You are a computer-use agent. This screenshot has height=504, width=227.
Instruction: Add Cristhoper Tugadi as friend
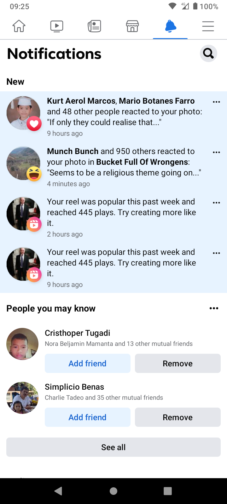click(x=88, y=364)
